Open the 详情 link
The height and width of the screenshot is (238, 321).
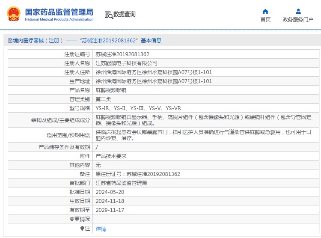101,229
